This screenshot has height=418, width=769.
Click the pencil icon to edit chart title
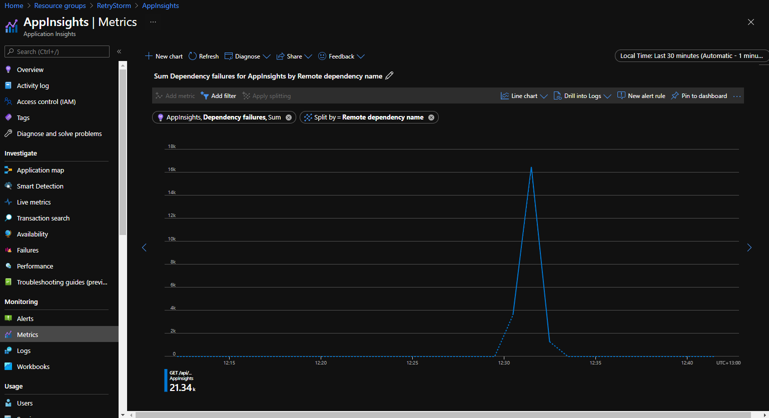pyautogui.click(x=389, y=76)
